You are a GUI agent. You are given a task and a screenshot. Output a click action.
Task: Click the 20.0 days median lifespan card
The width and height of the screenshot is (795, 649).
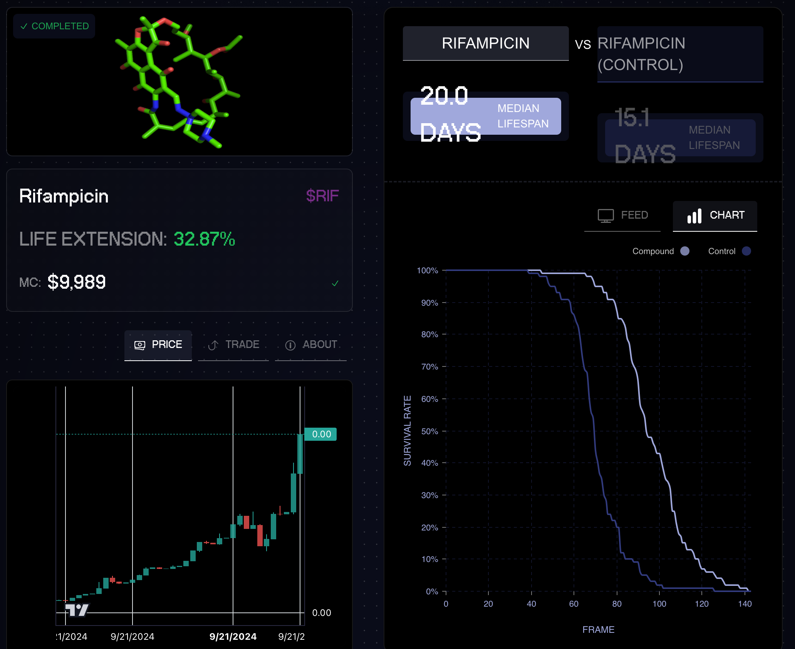coord(485,116)
